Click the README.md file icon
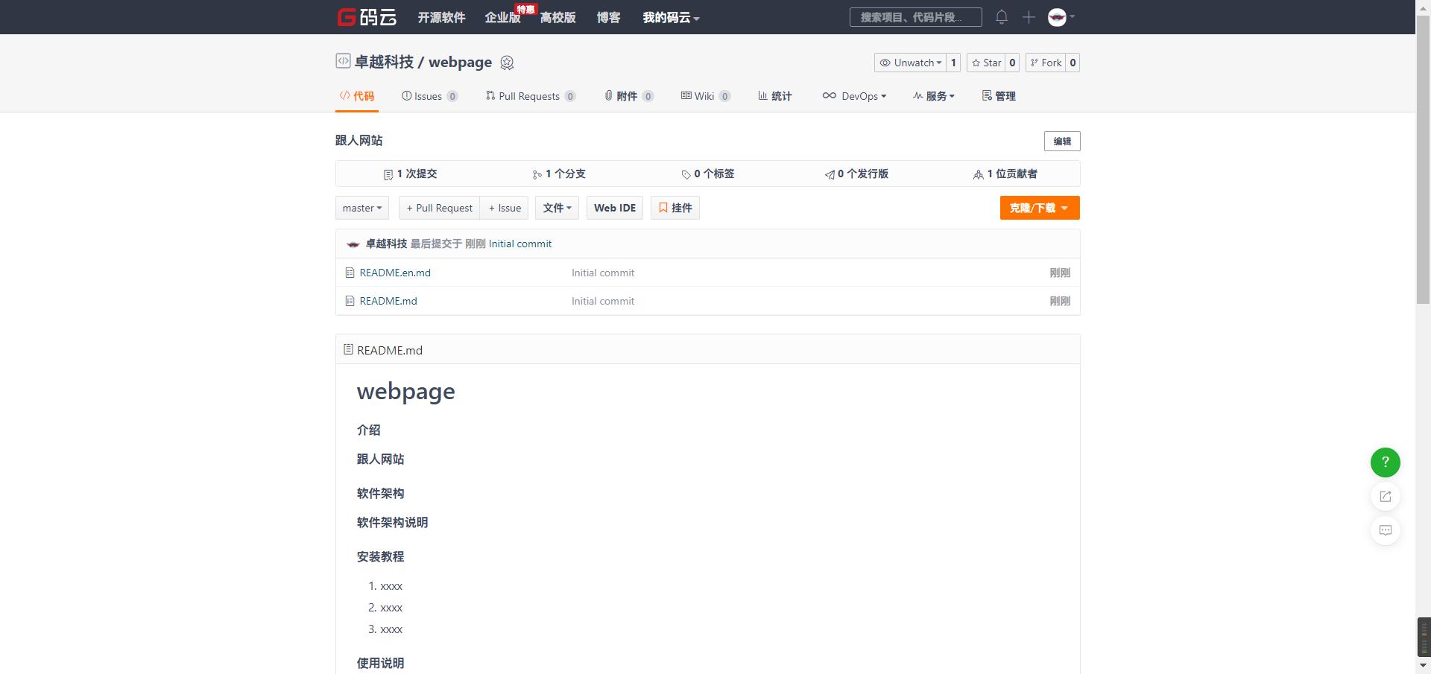 tap(350, 301)
